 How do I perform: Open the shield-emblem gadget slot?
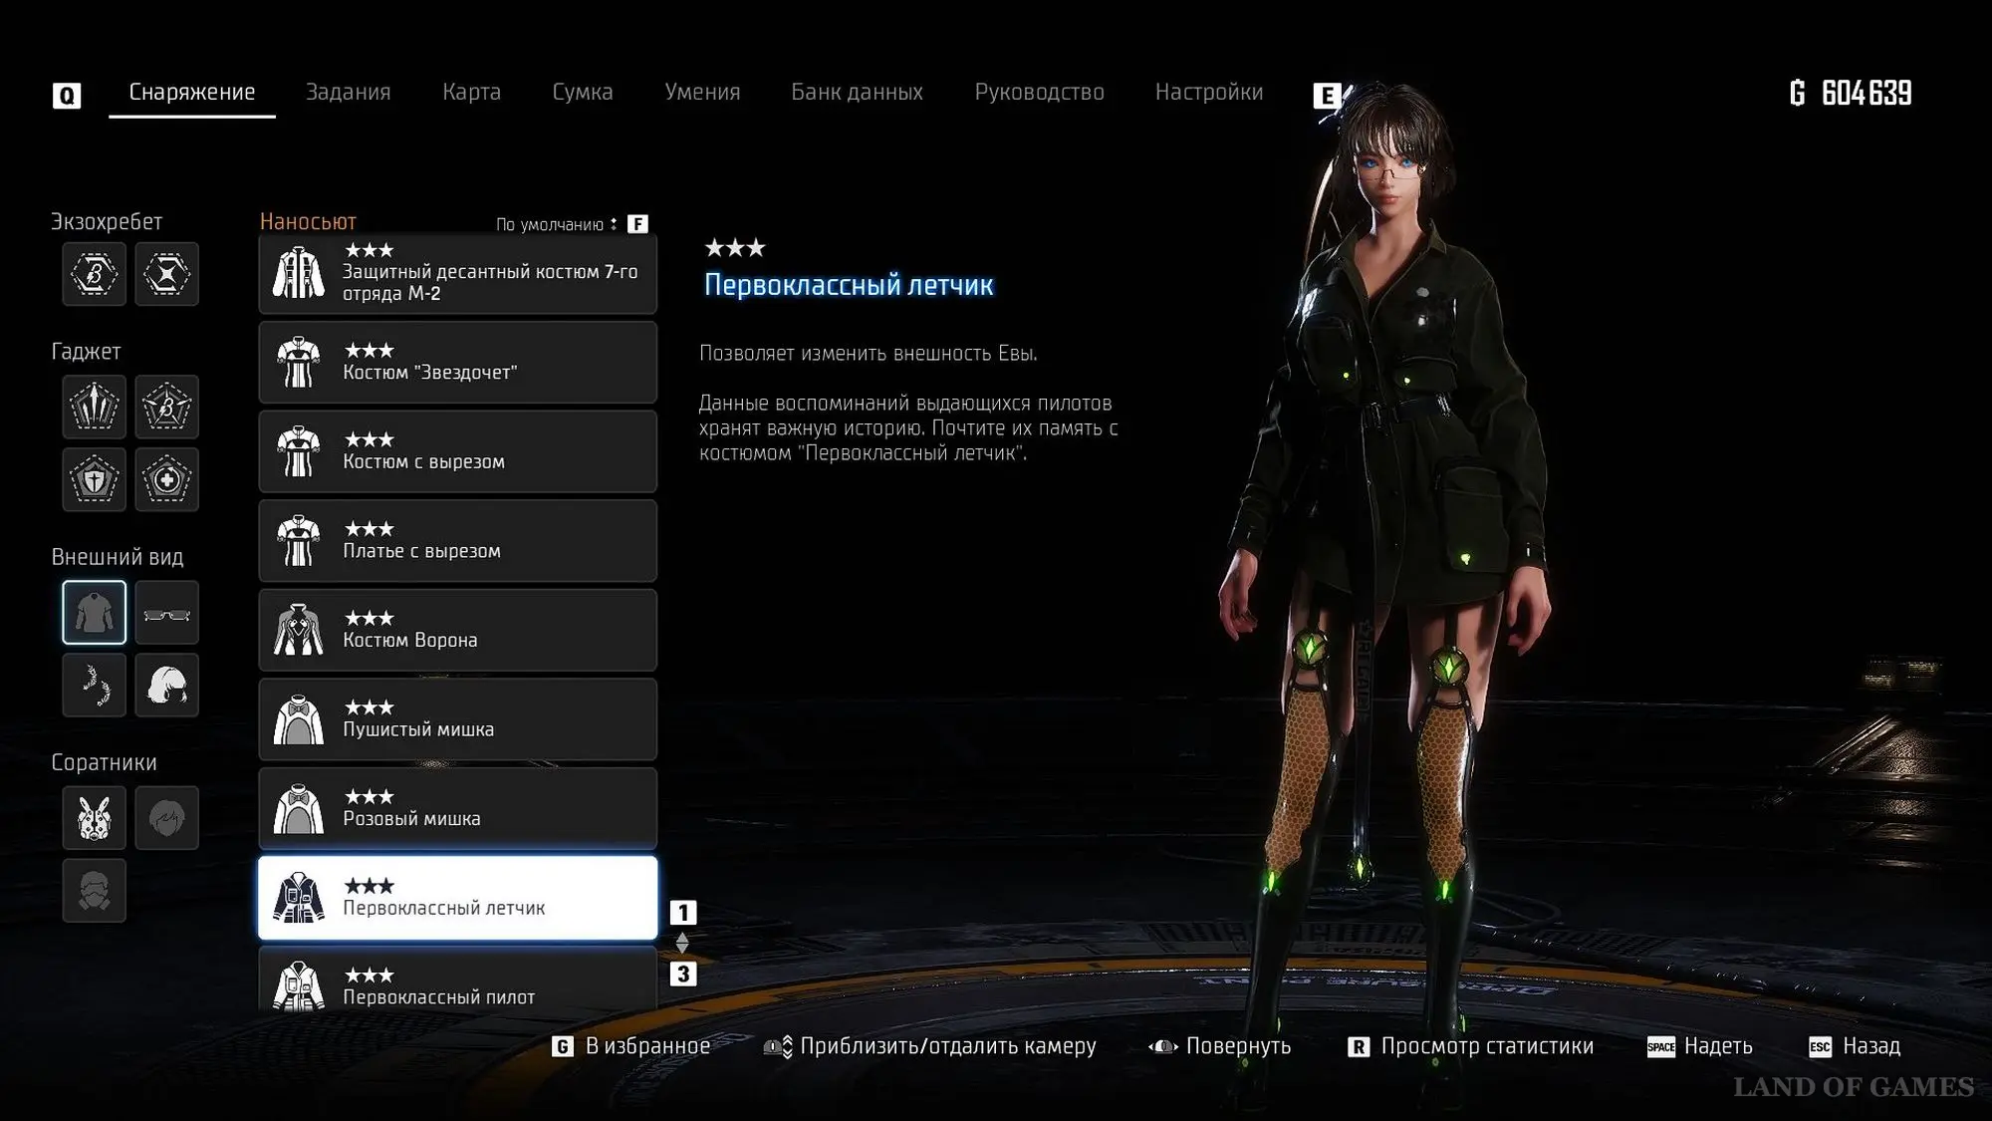coord(95,479)
